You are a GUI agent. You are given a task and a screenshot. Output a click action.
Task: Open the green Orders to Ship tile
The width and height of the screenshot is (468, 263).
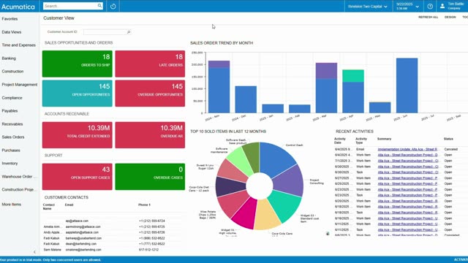point(78,64)
